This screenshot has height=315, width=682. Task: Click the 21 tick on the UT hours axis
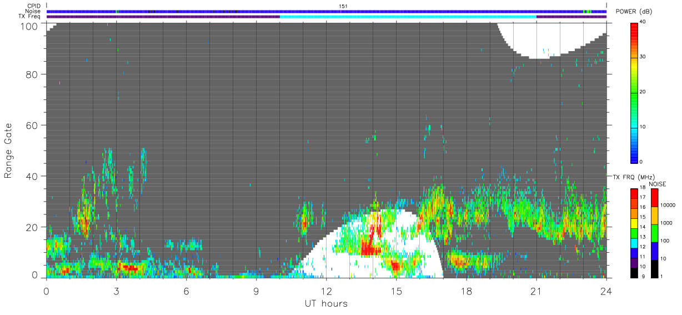[x=536, y=291]
